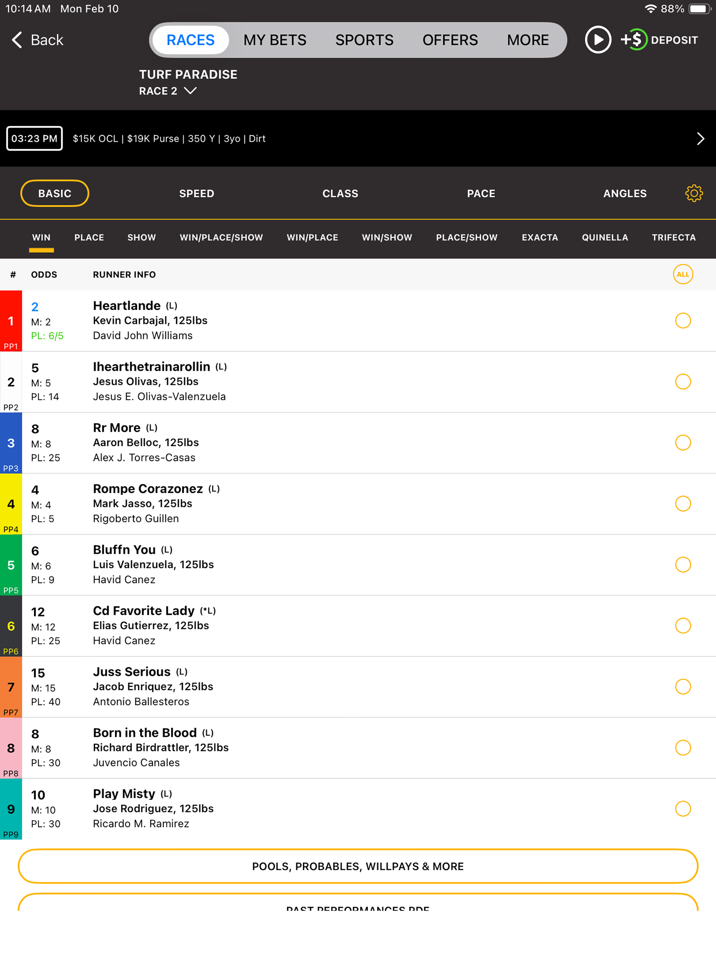The image size is (716, 955).
Task: Choose EXACTA bet type
Action: tap(540, 237)
